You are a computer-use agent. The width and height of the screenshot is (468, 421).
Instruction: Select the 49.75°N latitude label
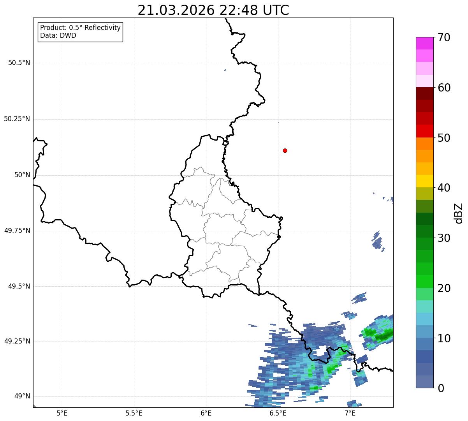pos(17,231)
